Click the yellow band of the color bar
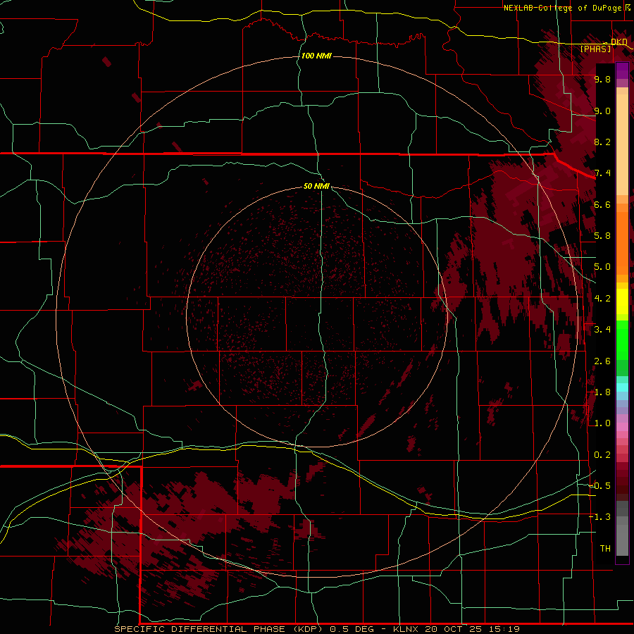The width and height of the screenshot is (634, 634). [622, 302]
